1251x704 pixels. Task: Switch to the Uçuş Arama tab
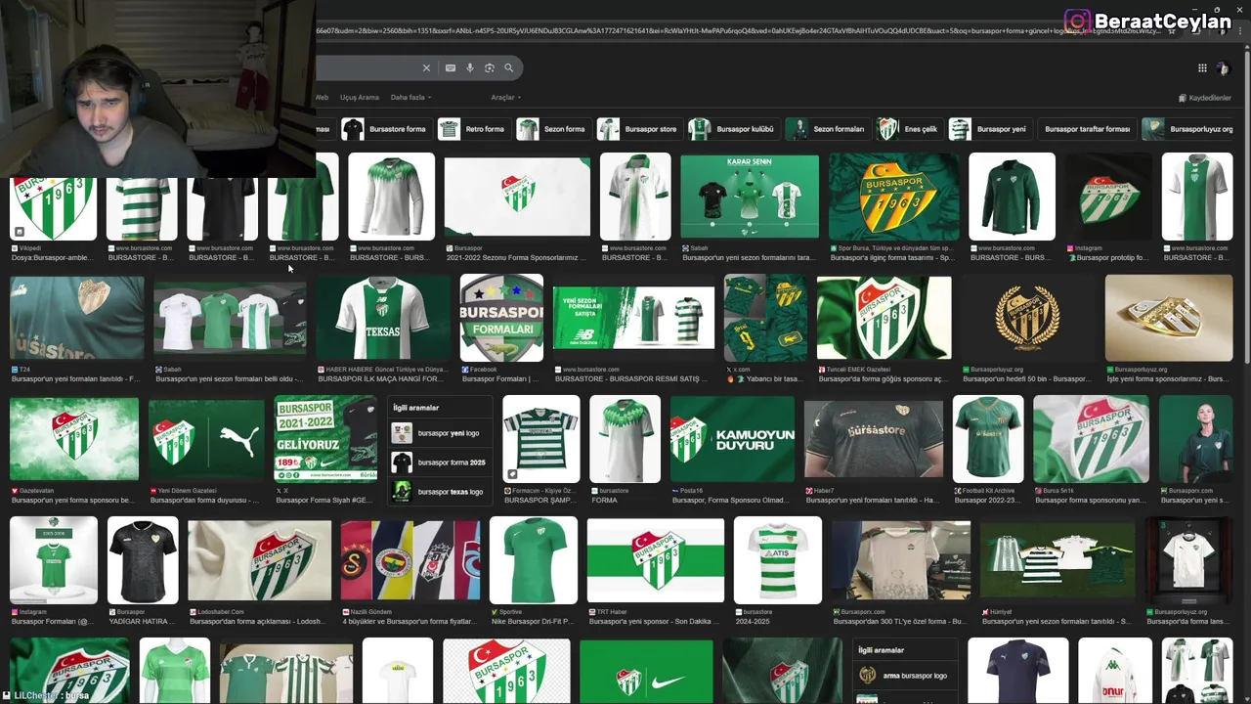click(x=359, y=98)
